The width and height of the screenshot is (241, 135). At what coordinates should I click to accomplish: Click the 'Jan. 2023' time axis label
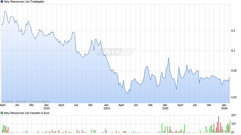[x=47, y=107]
